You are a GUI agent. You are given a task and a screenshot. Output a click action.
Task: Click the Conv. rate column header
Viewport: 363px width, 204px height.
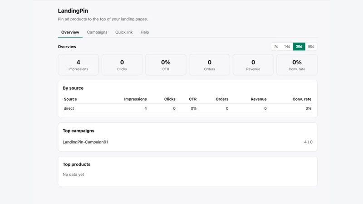[302, 99]
